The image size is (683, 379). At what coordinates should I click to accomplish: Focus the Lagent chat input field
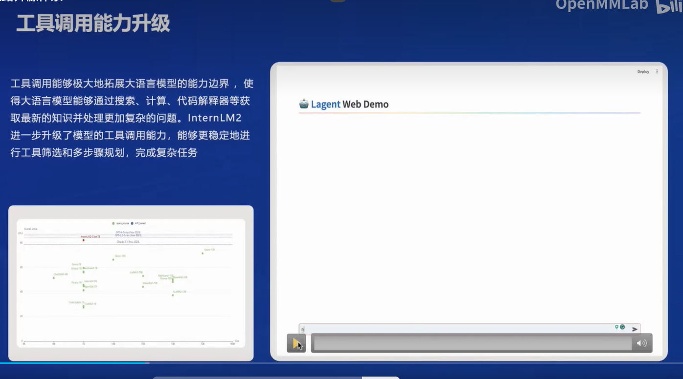click(469, 329)
